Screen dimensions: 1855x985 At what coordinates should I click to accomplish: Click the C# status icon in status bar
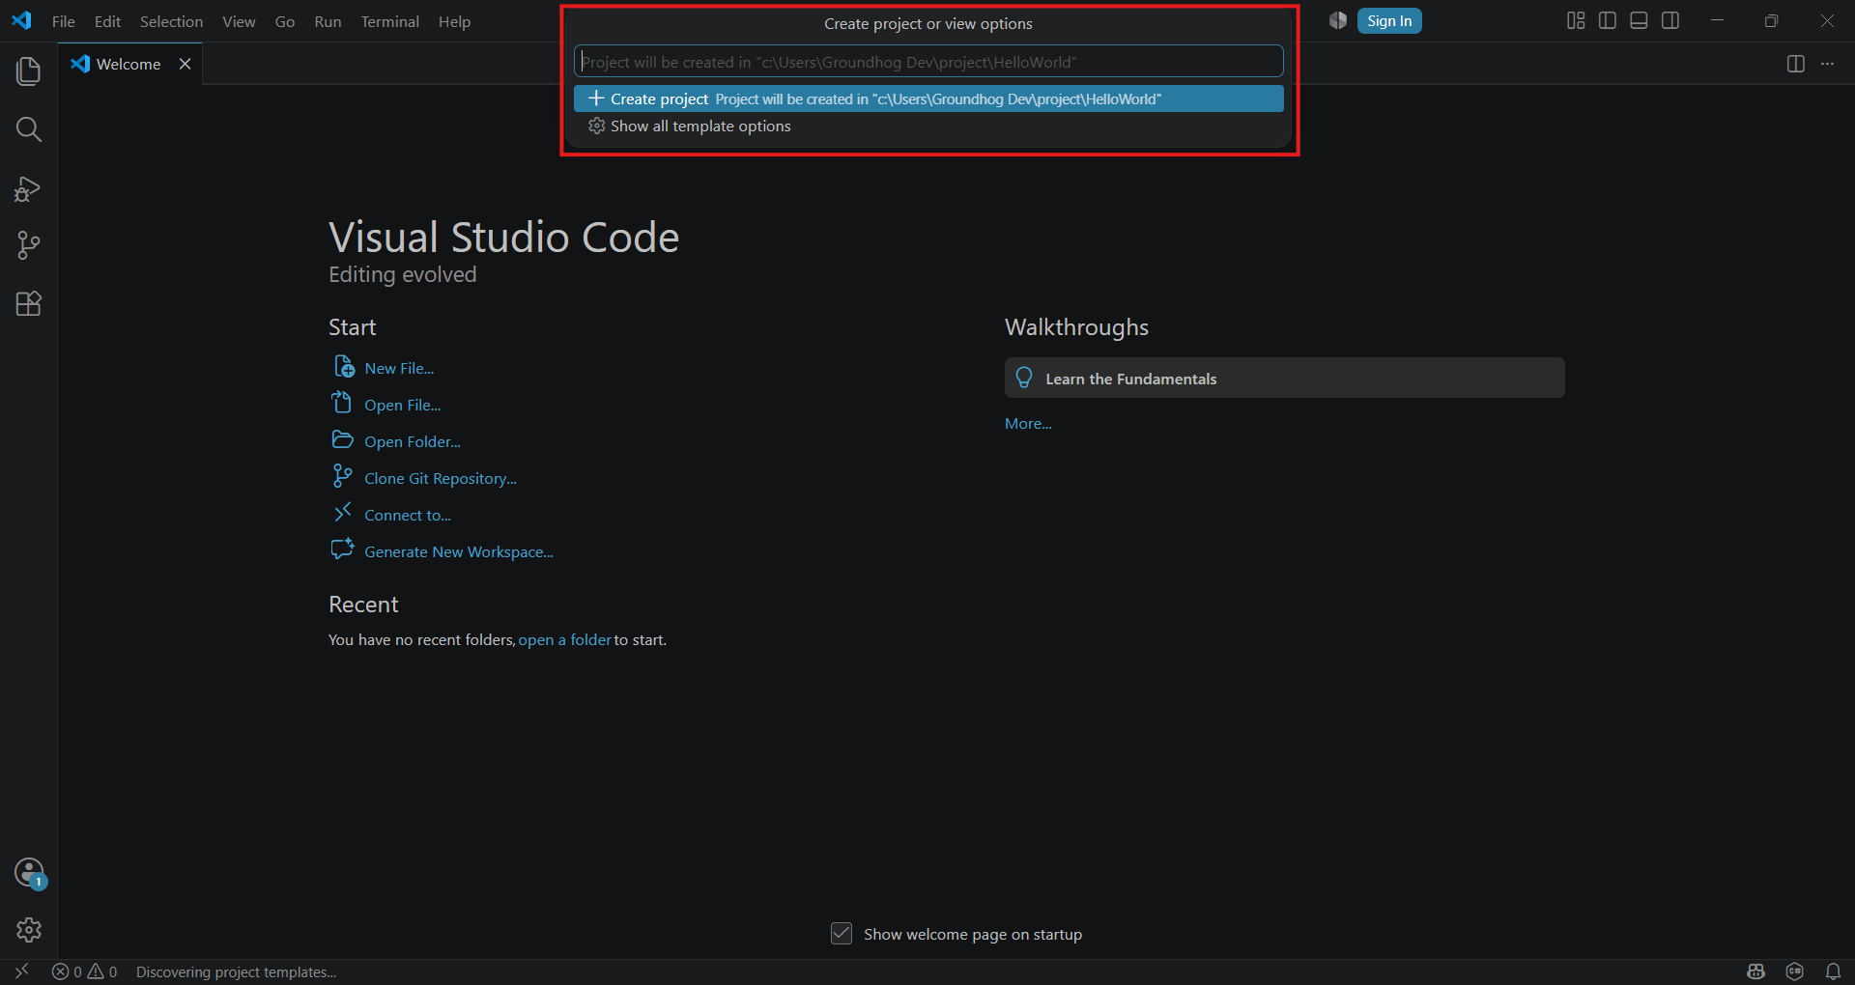pyautogui.click(x=1795, y=971)
